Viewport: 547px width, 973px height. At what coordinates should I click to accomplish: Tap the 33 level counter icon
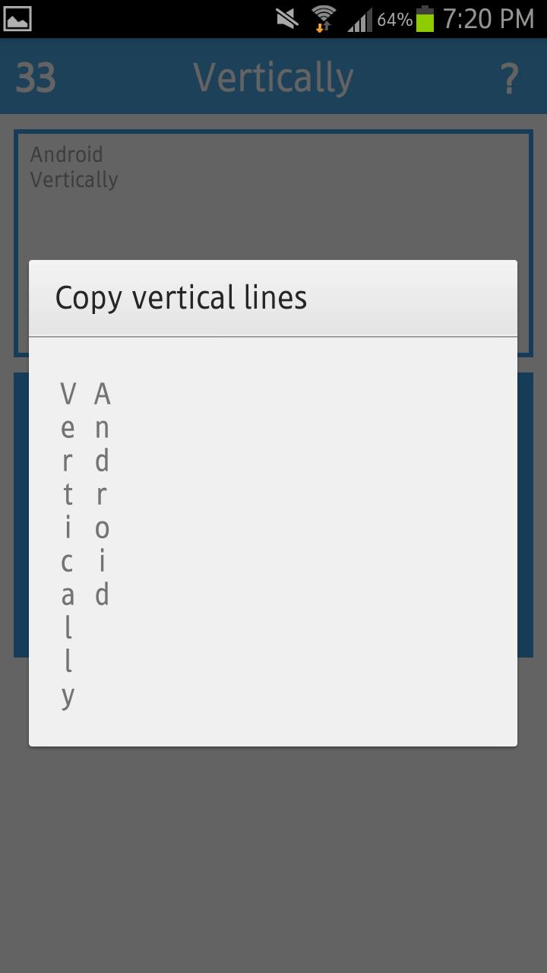[x=36, y=76]
